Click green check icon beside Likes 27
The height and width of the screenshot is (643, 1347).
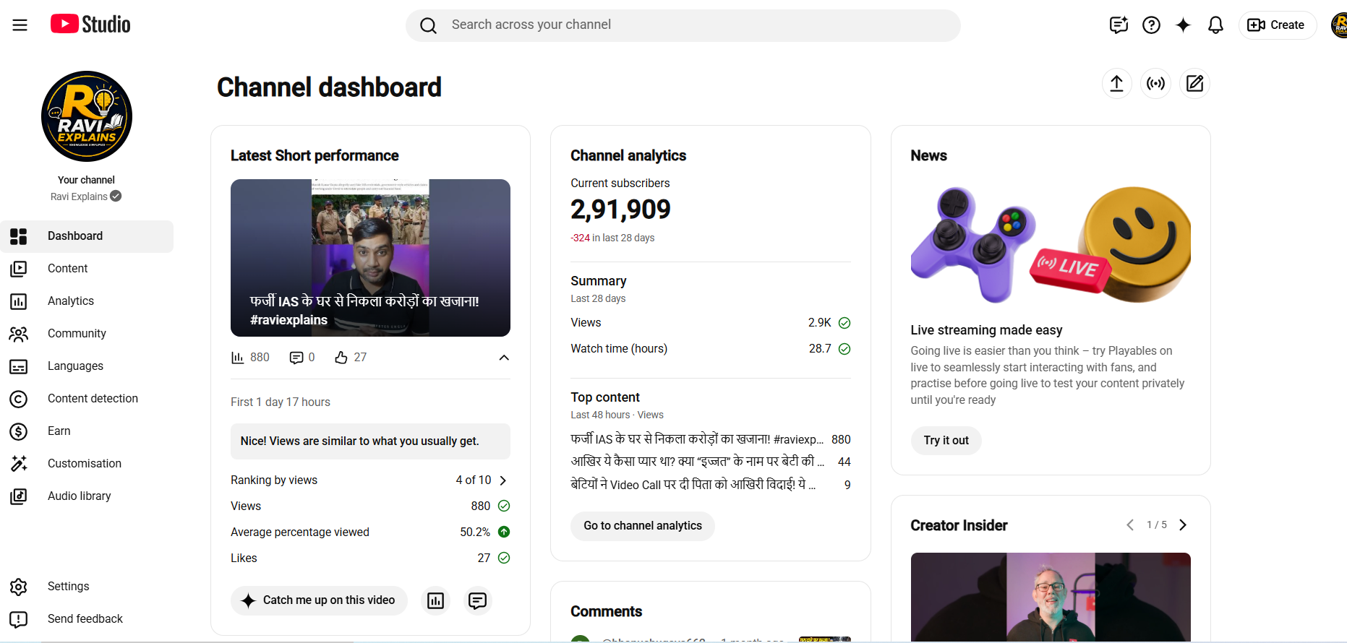(x=504, y=558)
